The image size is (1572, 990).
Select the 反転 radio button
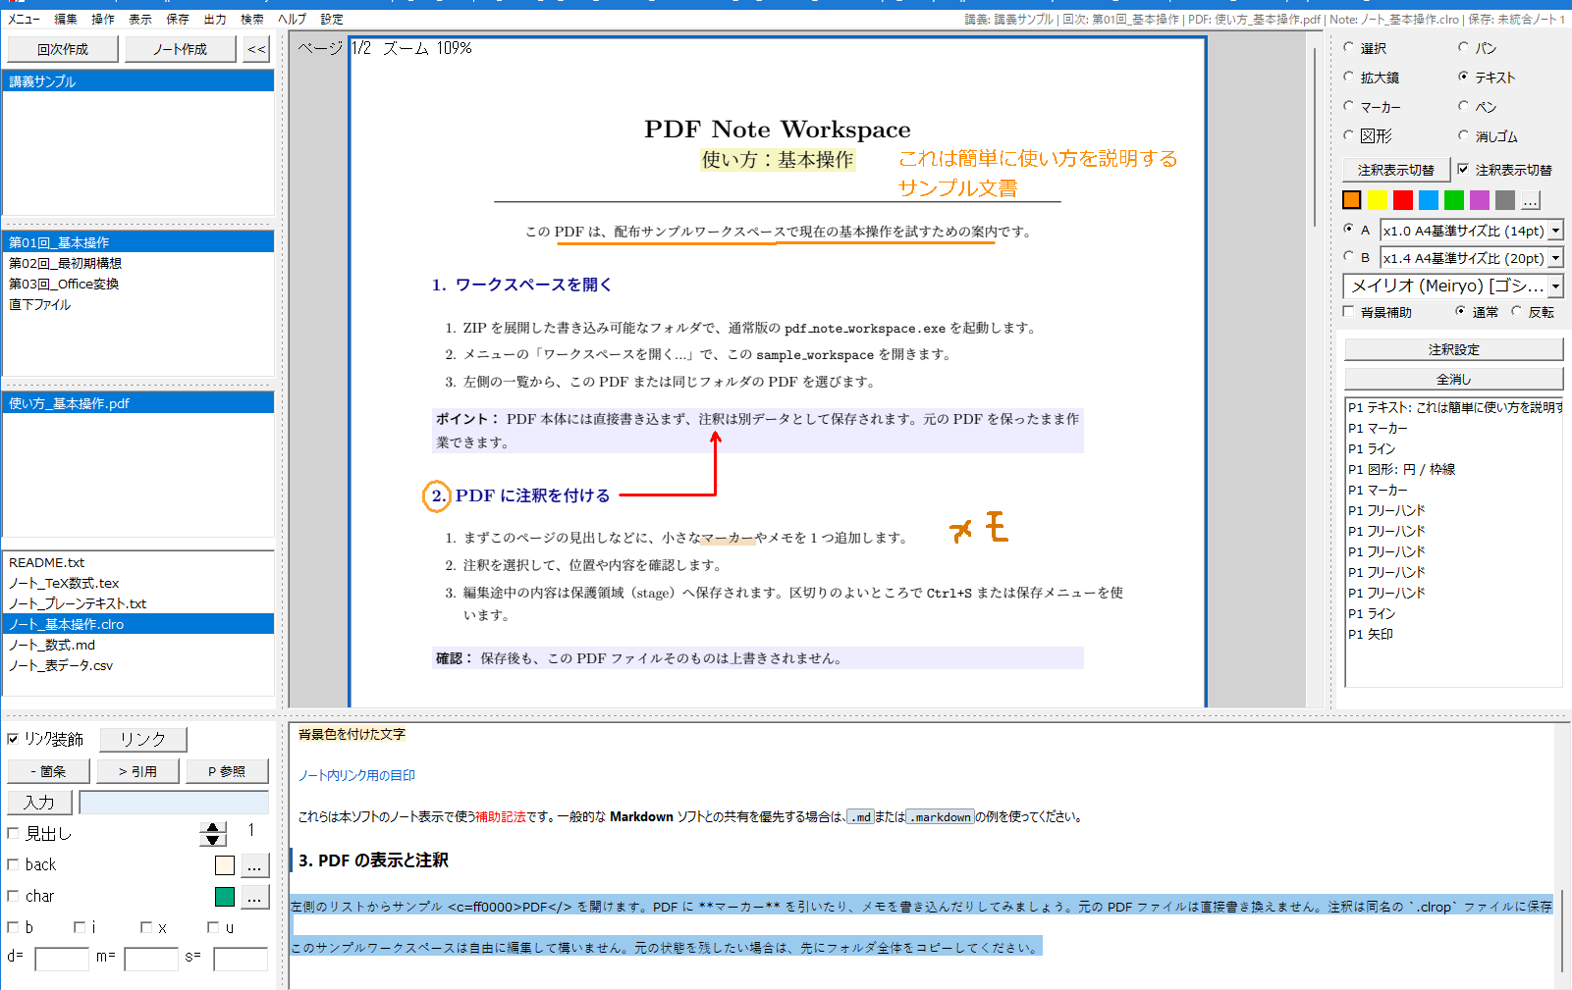(1517, 311)
